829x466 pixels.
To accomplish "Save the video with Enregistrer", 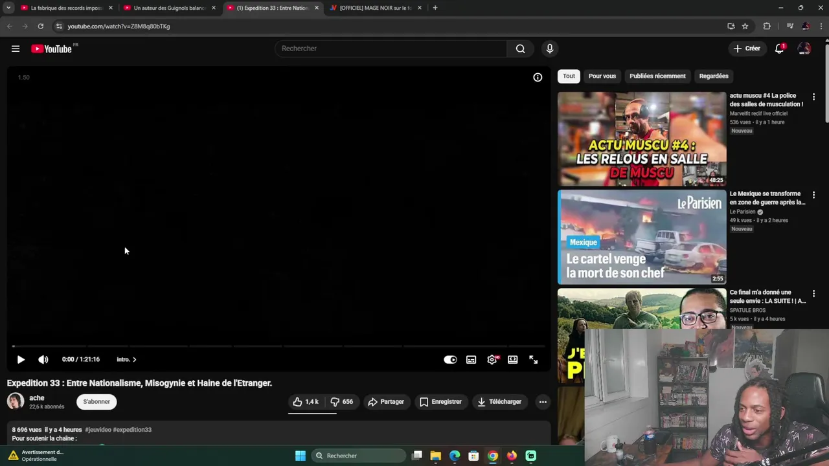I will click(x=440, y=402).
